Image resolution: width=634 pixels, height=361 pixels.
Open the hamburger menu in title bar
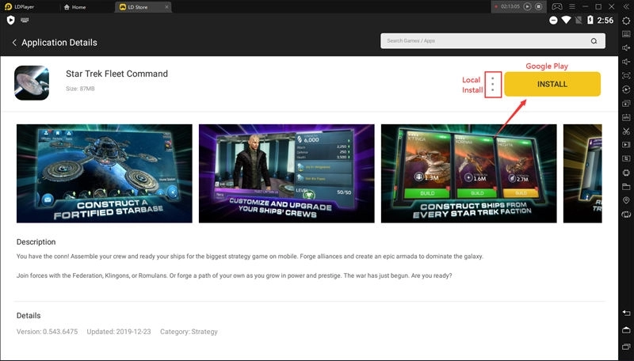[572, 7]
